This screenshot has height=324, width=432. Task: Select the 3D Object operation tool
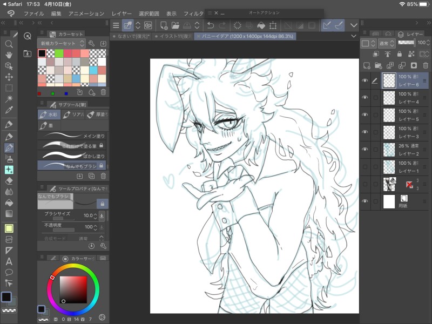coord(9,66)
